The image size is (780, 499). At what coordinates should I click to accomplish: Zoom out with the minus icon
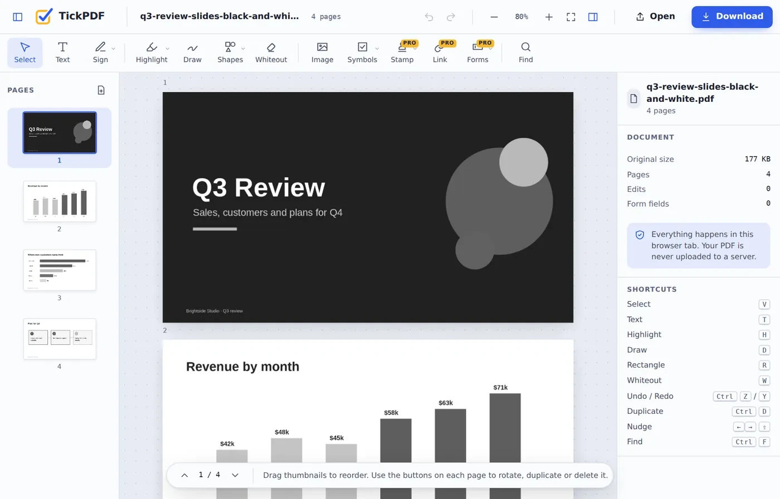point(494,17)
